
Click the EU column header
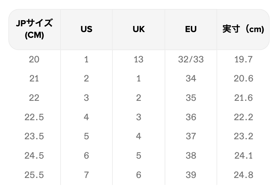[191, 29]
